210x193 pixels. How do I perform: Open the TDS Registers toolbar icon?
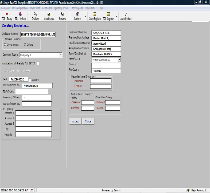(x=109, y=16)
